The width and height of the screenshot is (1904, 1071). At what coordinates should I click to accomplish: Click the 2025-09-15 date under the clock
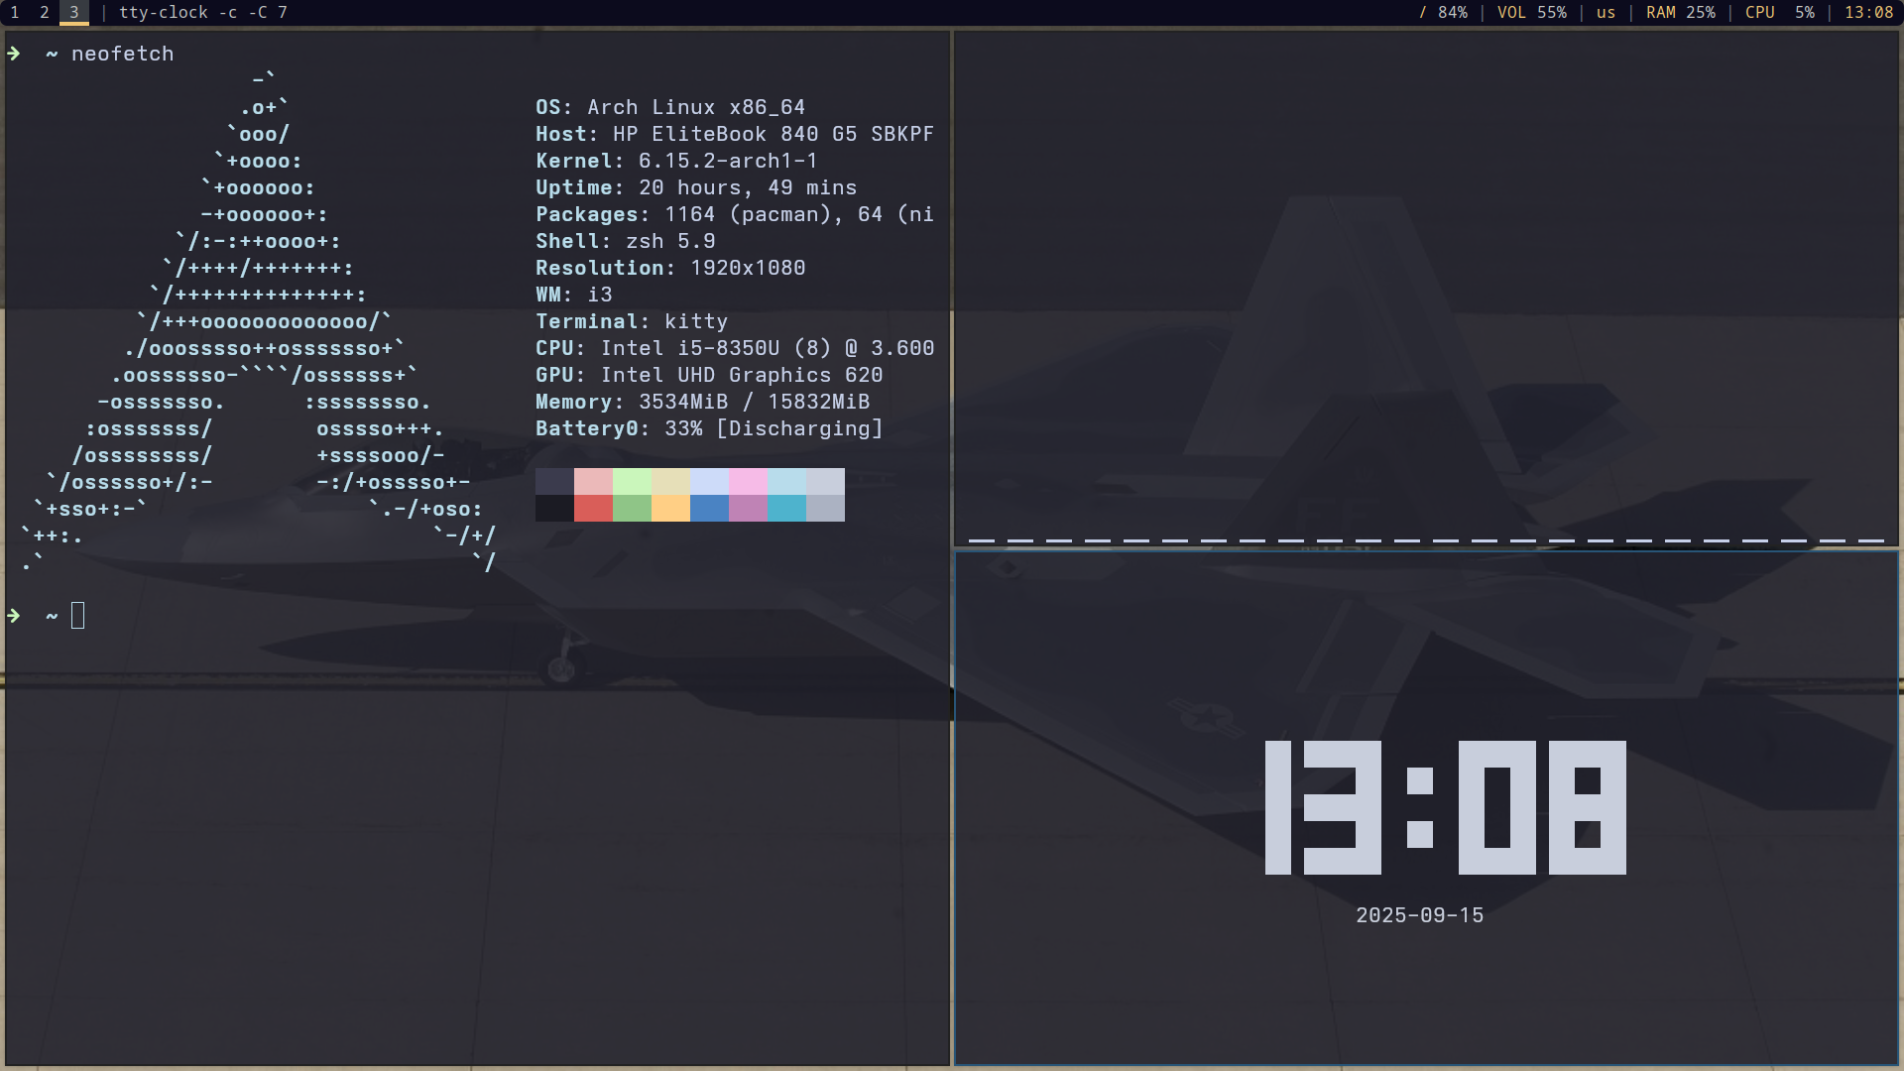coord(1419,915)
